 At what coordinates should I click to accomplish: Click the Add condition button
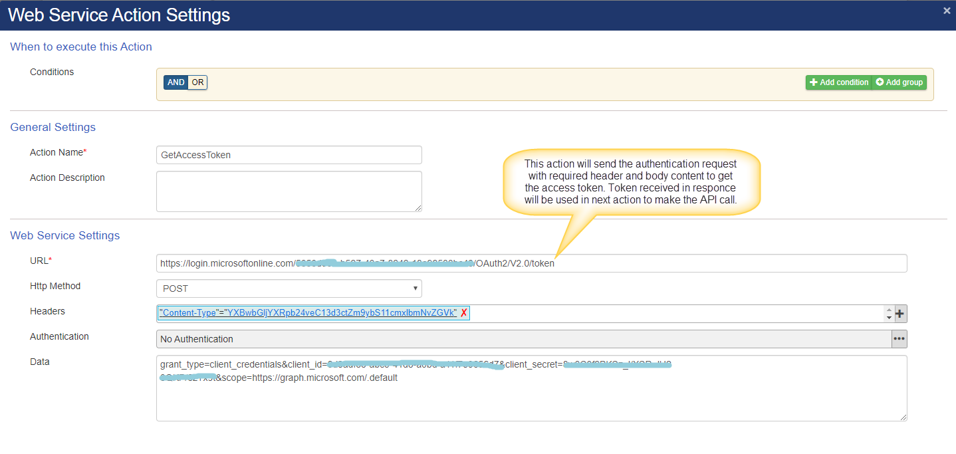(838, 82)
